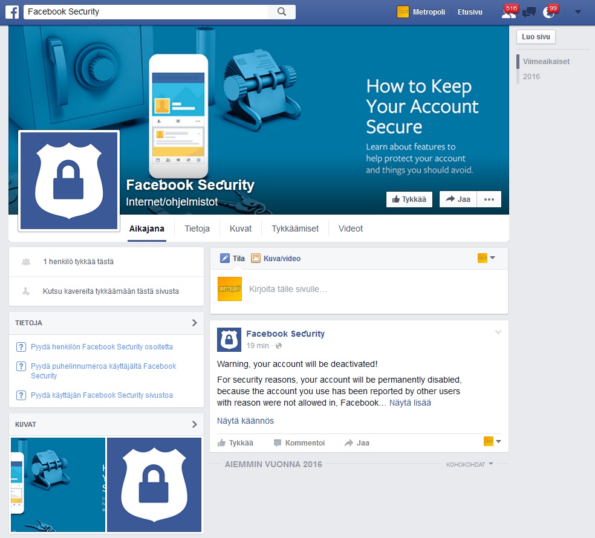
Task: Open the KOHOKOHDAT highlights dropdown
Action: pyautogui.click(x=469, y=464)
